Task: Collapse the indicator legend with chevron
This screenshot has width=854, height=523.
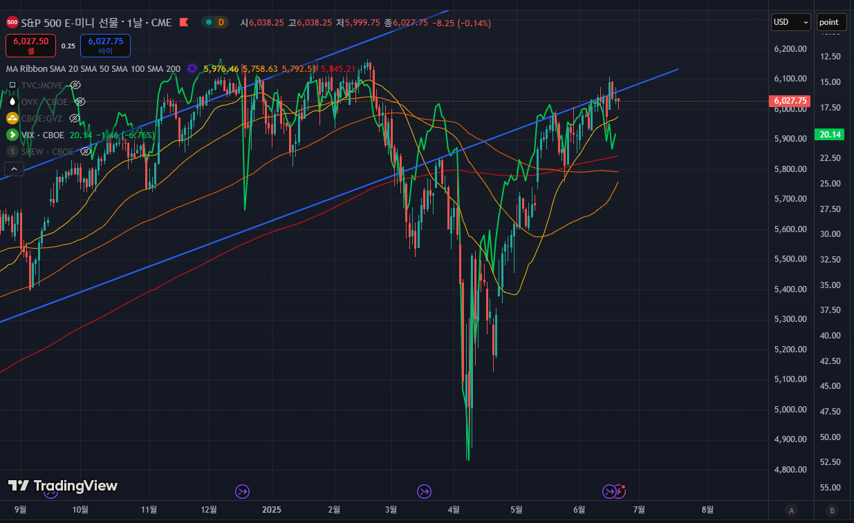Action: (x=14, y=169)
